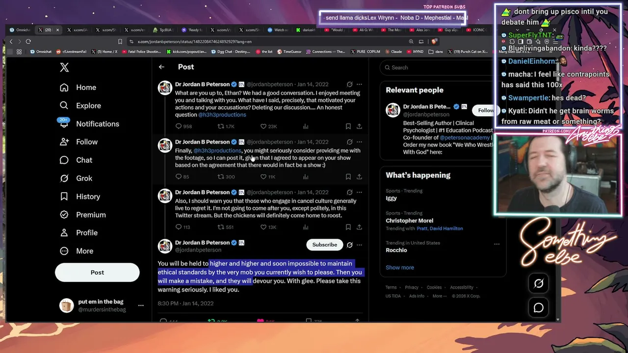
Task: Bookmark the cancel culture warning post
Action: 348,227
